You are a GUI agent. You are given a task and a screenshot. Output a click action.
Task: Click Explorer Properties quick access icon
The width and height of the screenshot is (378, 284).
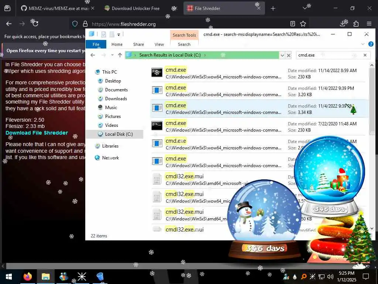(x=104, y=34)
